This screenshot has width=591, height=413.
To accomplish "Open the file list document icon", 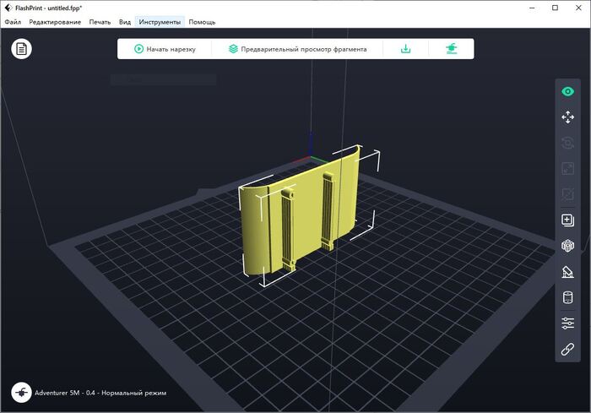I will [22, 49].
